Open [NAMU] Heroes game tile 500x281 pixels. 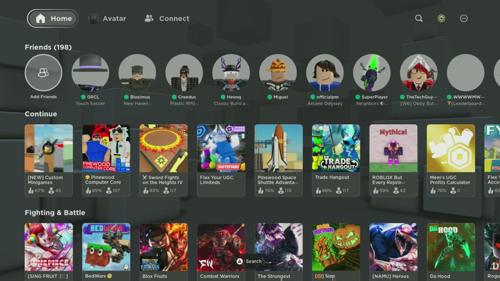[x=393, y=252]
